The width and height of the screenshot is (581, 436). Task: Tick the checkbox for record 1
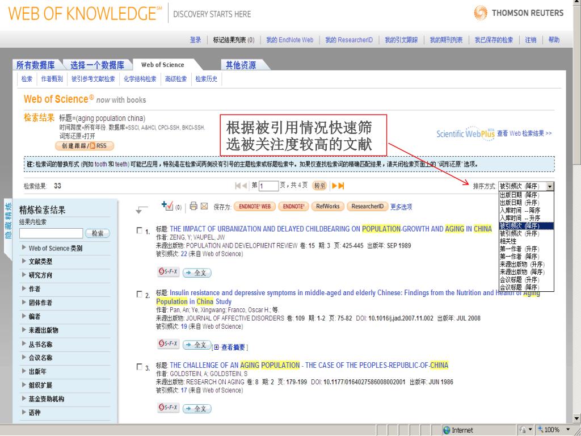140,230
